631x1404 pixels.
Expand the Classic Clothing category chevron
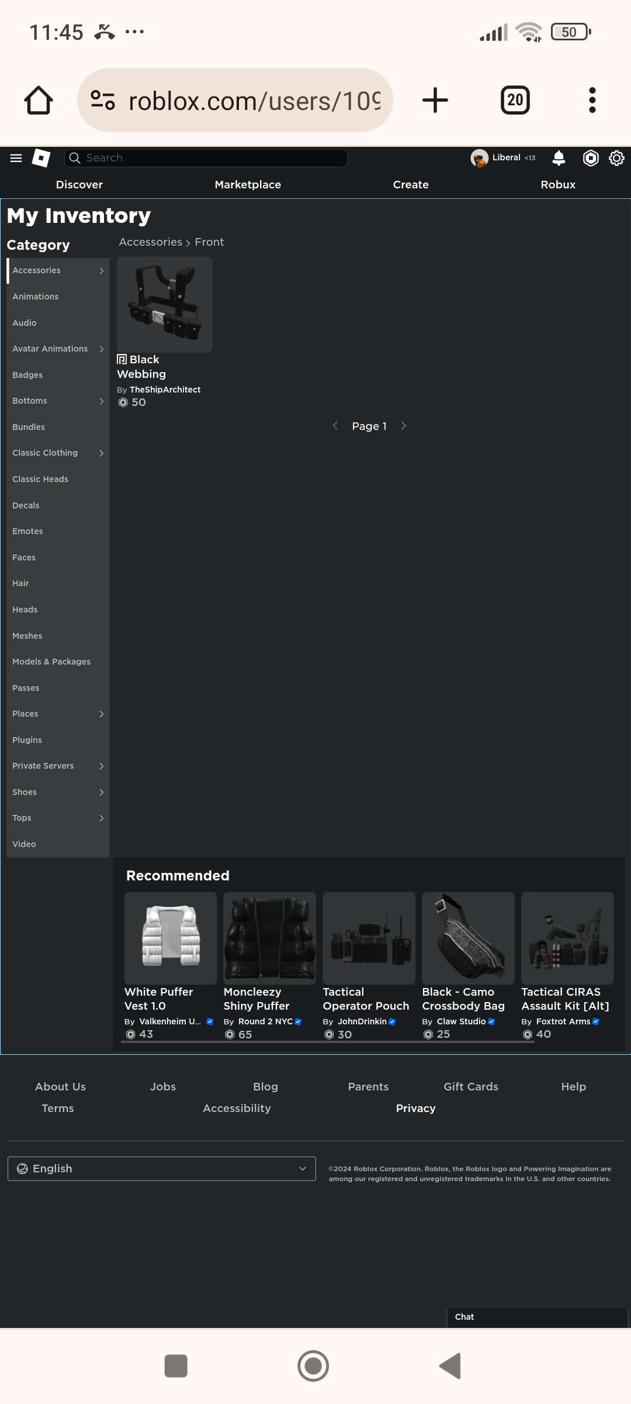[x=101, y=453]
